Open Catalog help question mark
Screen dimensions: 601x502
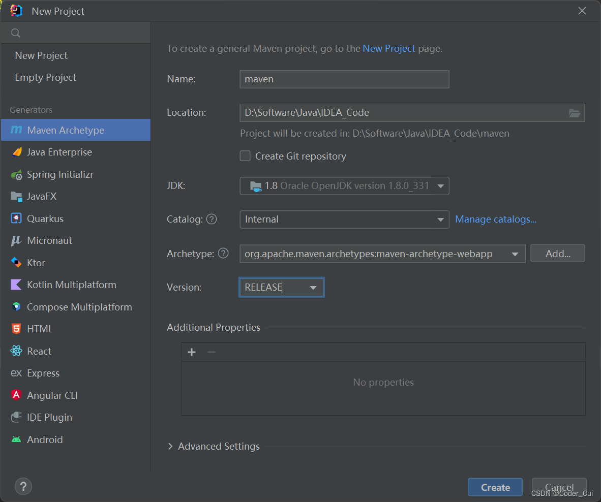tap(212, 219)
